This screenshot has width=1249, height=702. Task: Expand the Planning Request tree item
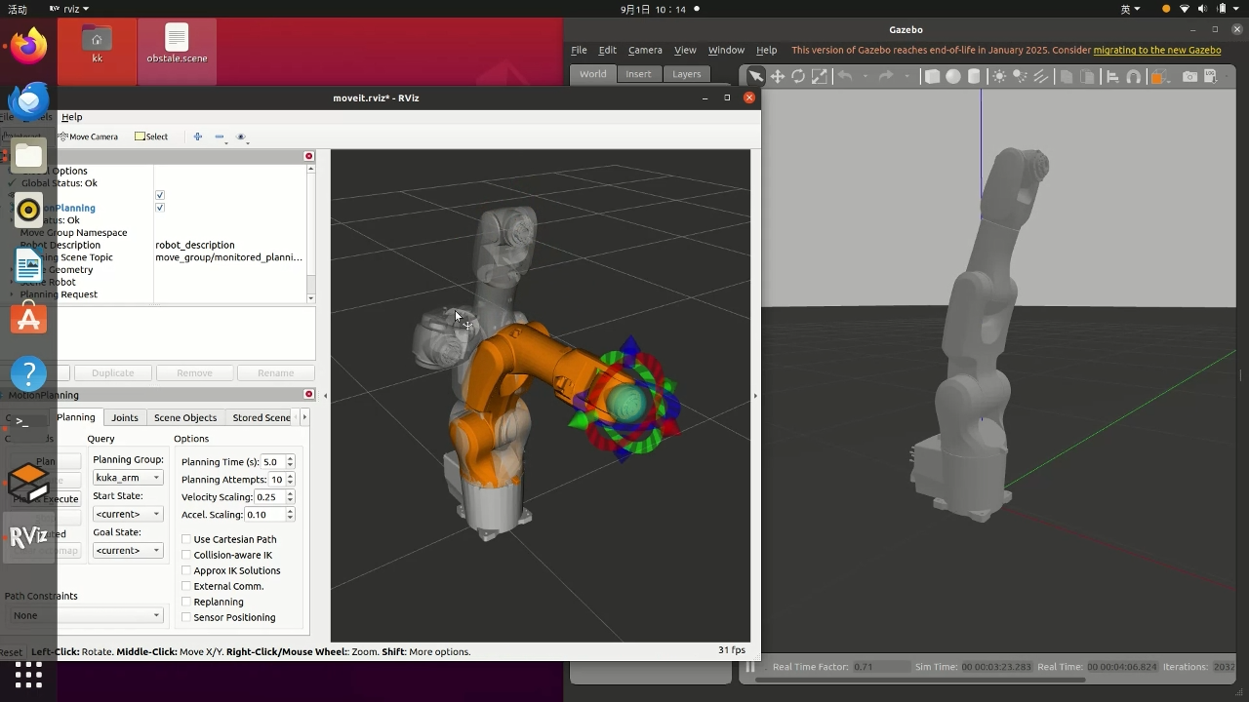pyautogui.click(x=13, y=294)
